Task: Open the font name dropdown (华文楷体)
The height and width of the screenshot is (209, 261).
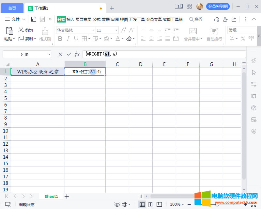Action: click(x=93, y=30)
